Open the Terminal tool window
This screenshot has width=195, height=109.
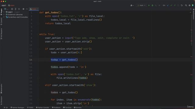tap(67, 107)
